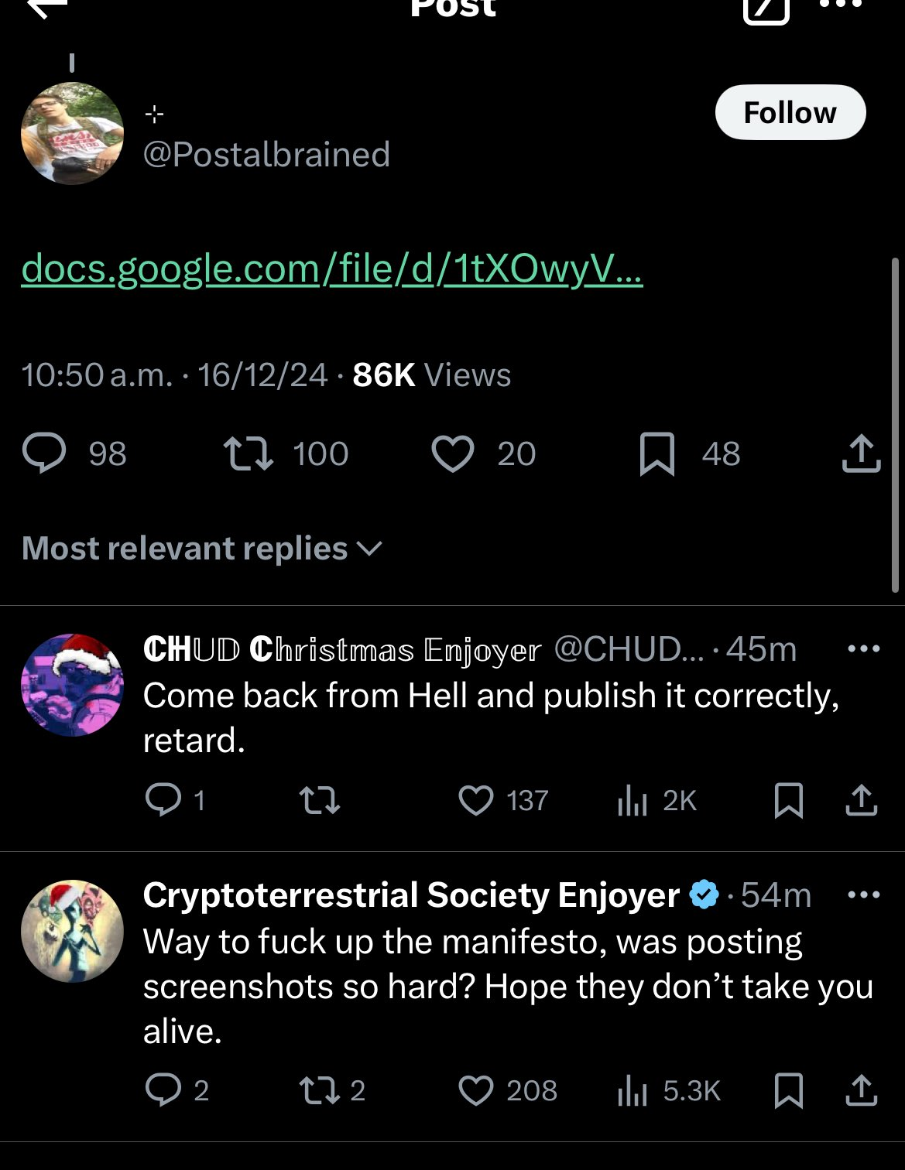The width and height of the screenshot is (905, 1170).
Task: Expand the Most relevant replies sort dropdown
Action: 202,549
